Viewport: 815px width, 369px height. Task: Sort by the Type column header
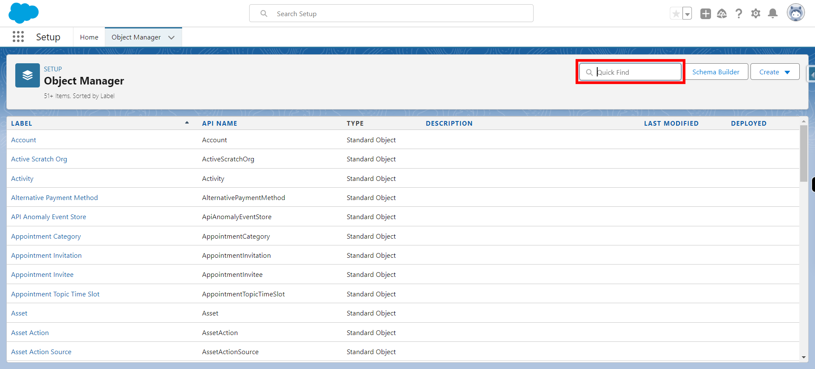click(355, 124)
